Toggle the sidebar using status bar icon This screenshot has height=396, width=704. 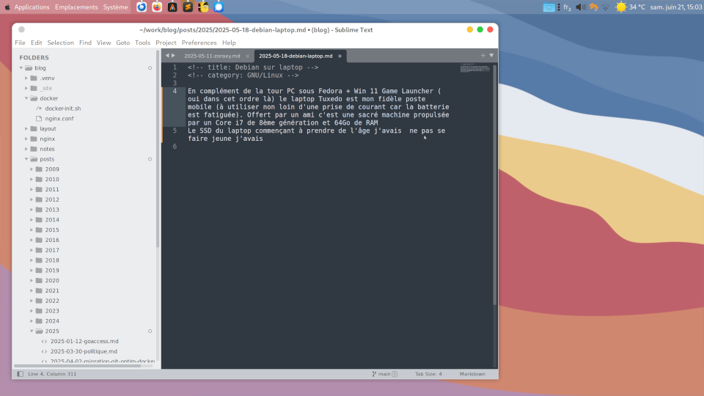tap(19, 374)
